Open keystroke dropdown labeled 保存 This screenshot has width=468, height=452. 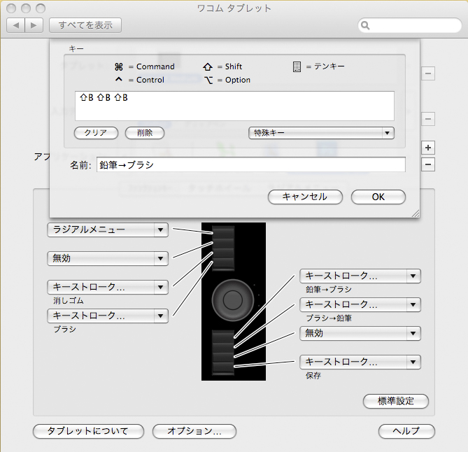(360, 362)
